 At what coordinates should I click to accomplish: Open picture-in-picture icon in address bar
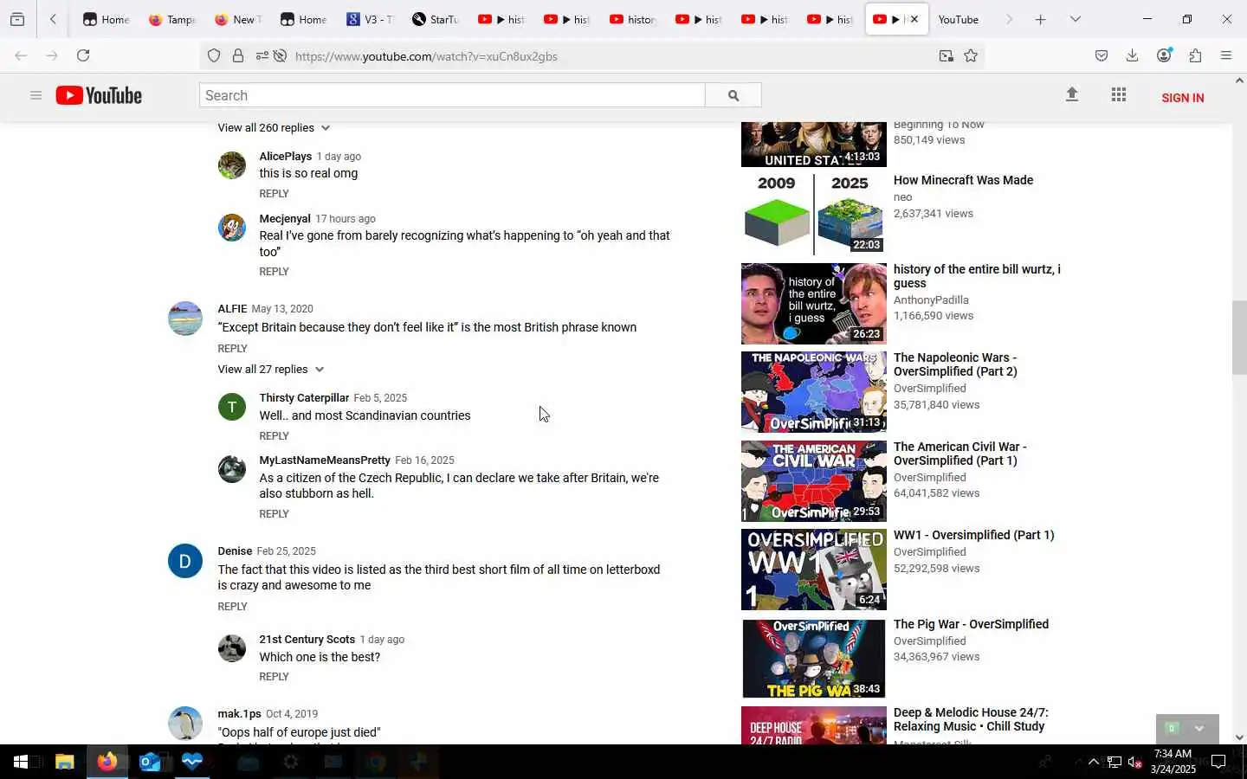947,56
